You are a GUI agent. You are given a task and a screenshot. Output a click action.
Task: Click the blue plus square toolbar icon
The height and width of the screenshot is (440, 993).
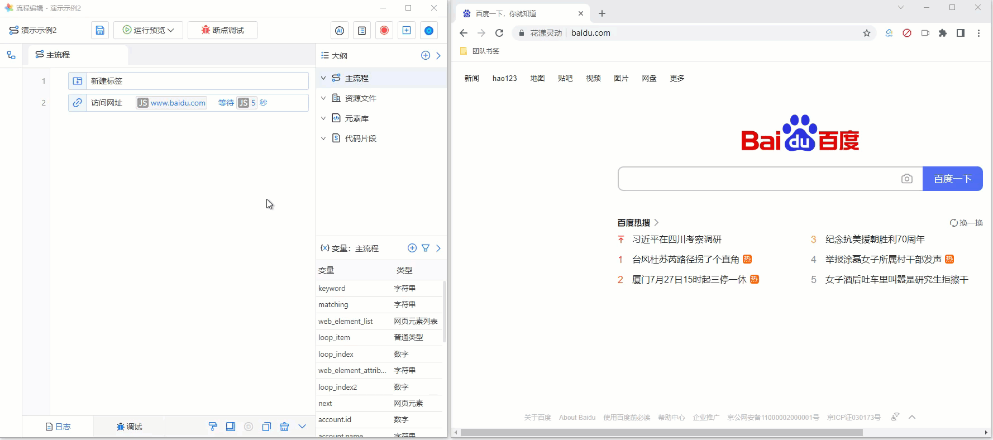pos(407,31)
